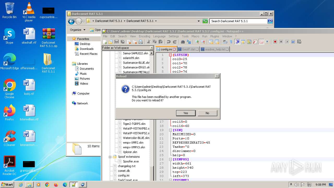
Task: Collapse the Spoof extensions folder node
Action: click(x=110, y=157)
